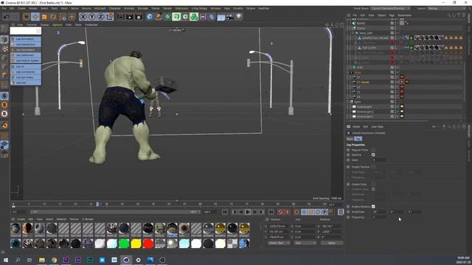The image size is (472, 265).
Task: Open the Material Manager Create menu
Action: [21, 219]
